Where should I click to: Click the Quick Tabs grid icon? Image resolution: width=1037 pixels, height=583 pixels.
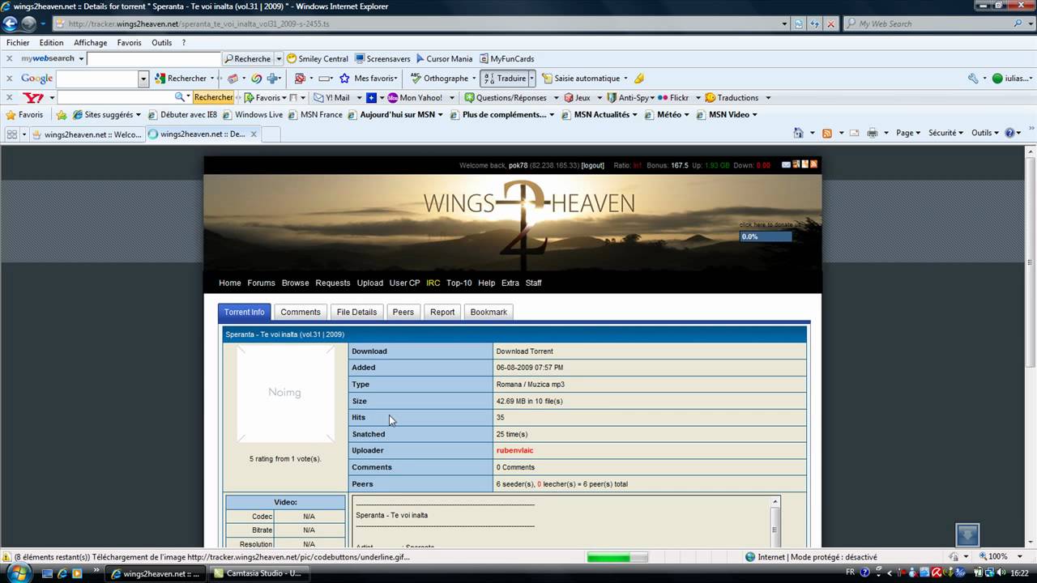point(11,134)
